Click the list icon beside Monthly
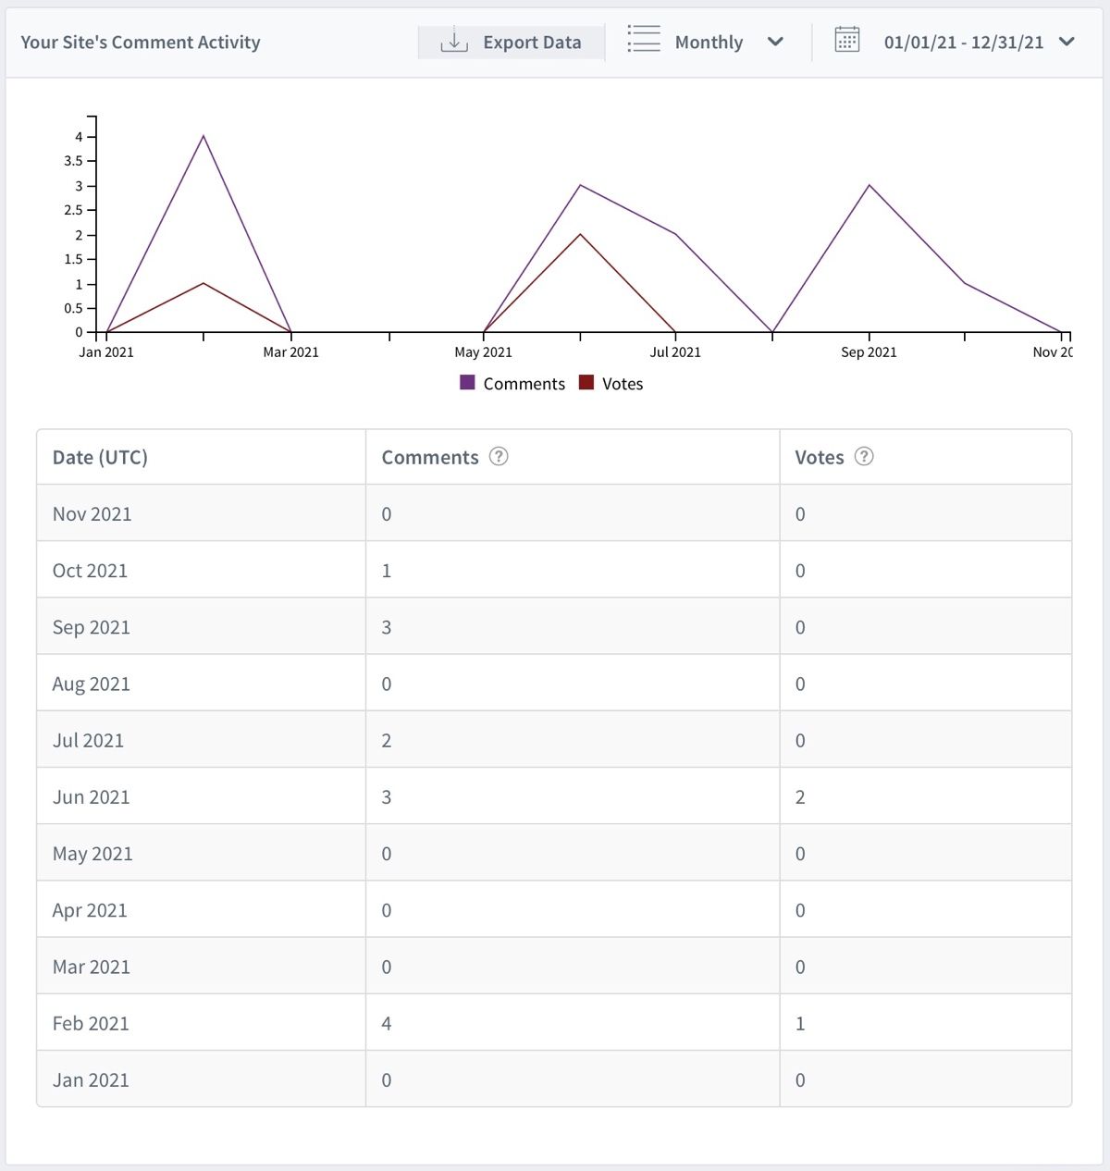 [644, 40]
